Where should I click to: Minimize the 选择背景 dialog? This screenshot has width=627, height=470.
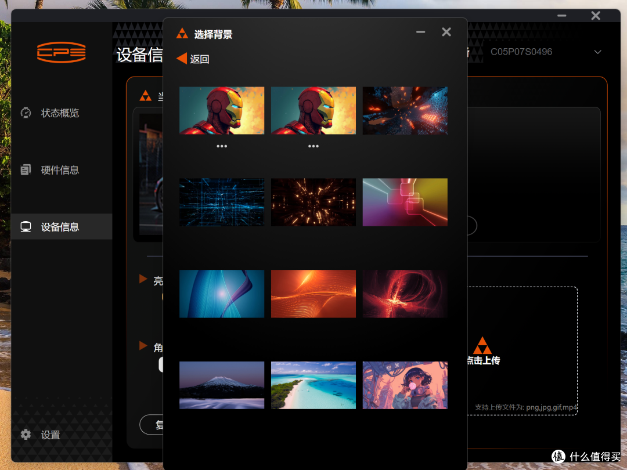420,32
